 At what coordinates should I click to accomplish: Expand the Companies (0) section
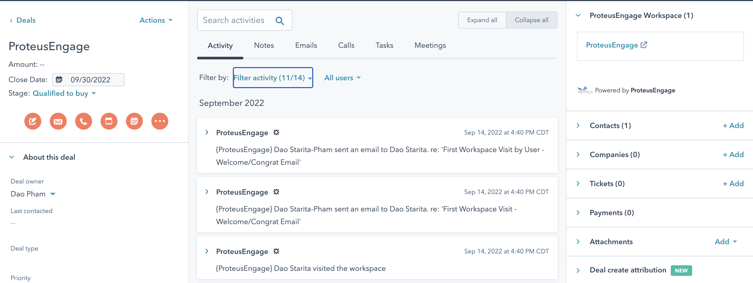pos(578,155)
